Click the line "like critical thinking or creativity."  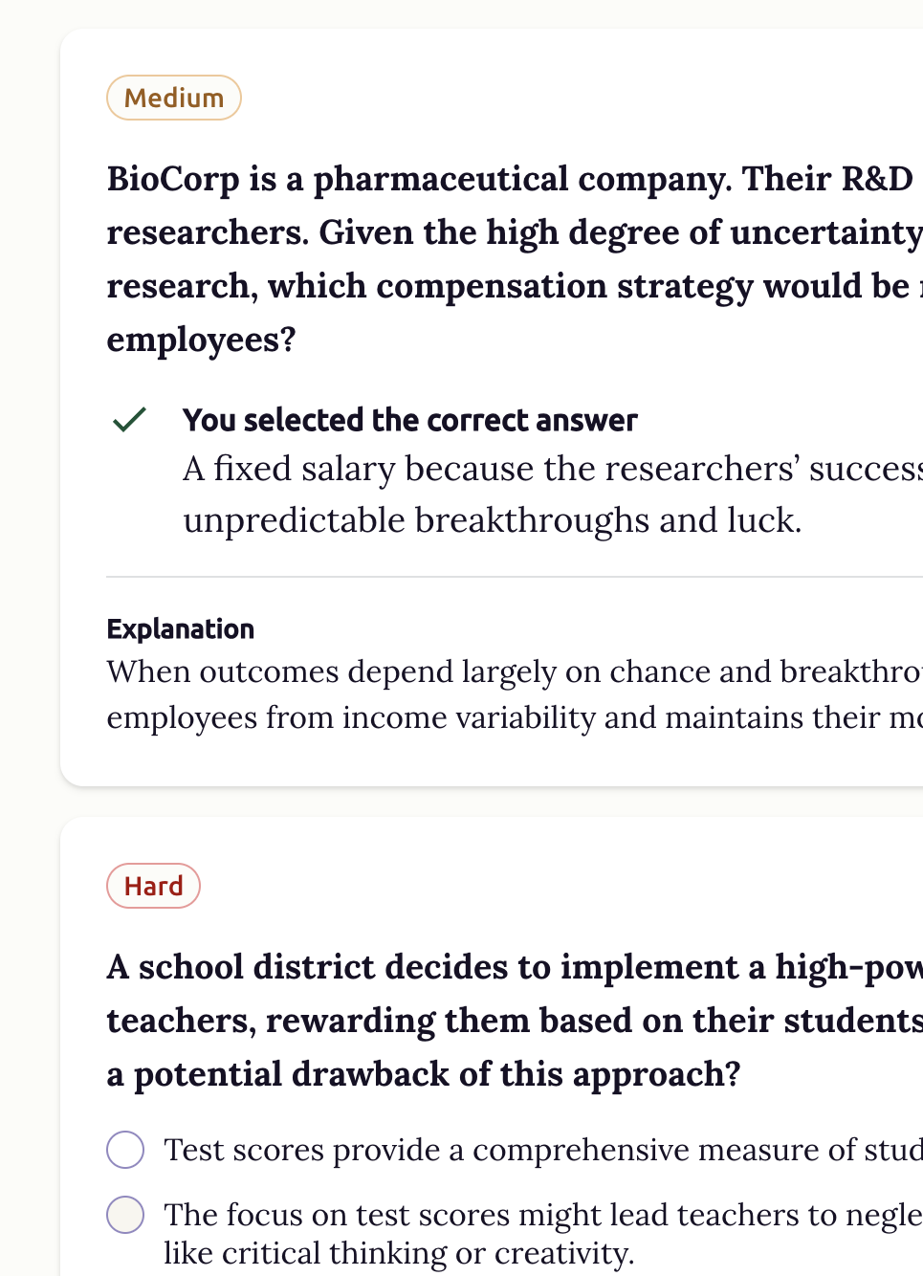(x=399, y=1253)
